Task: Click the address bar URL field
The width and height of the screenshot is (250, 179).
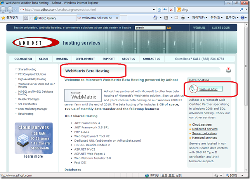Action: (x=86, y=10)
